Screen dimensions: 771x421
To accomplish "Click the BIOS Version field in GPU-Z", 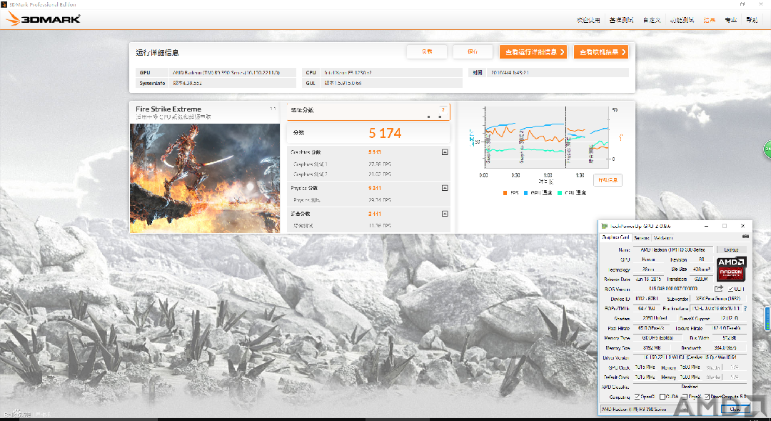I will (672, 289).
